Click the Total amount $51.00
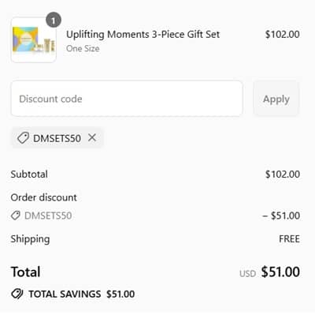The height and width of the screenshot is (315, 315). point(280,272)
